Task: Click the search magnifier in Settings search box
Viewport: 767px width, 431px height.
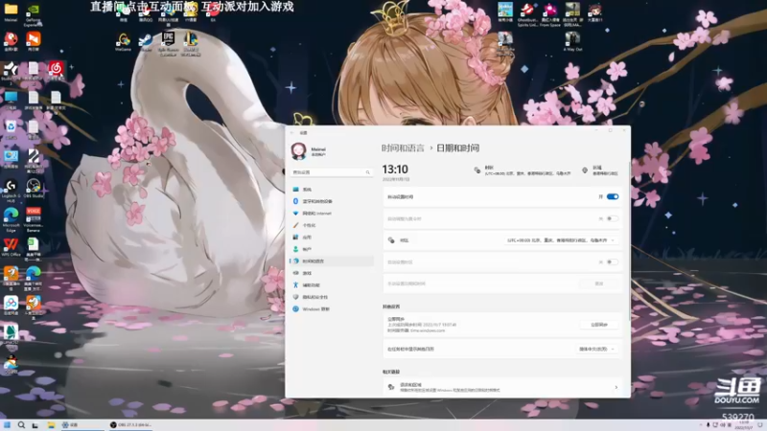Action: coord(368,172)
